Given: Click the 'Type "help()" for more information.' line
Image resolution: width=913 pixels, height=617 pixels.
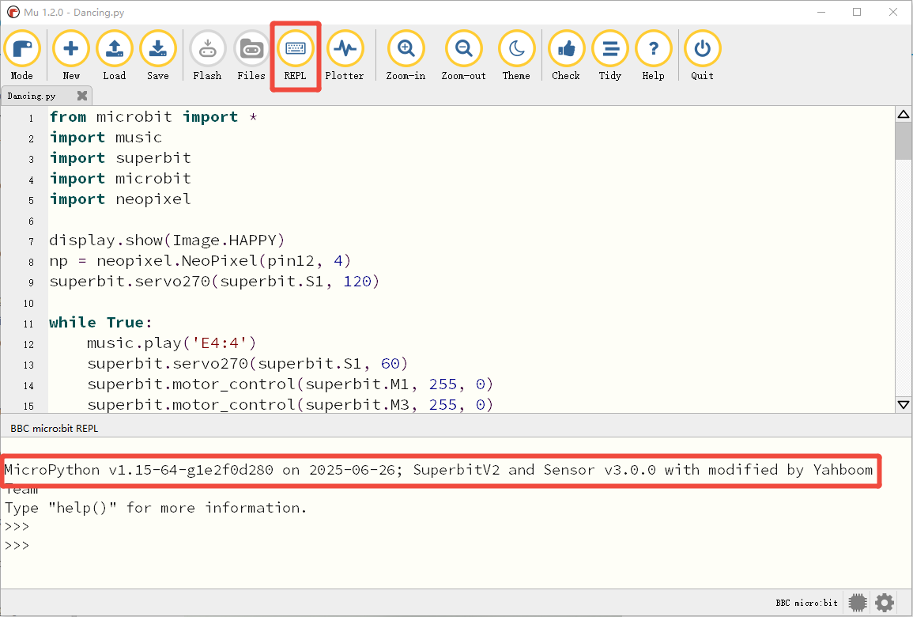Looking at the screenshot, I should coord(156,508).
